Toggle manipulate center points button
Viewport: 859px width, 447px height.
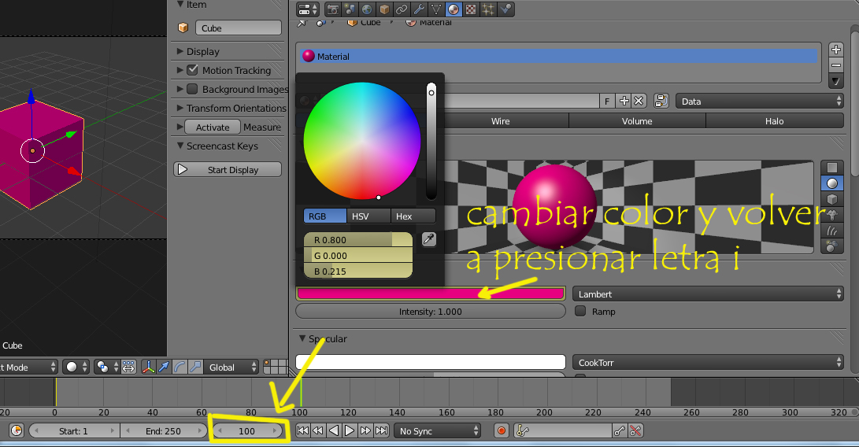[x=128, y=367]
